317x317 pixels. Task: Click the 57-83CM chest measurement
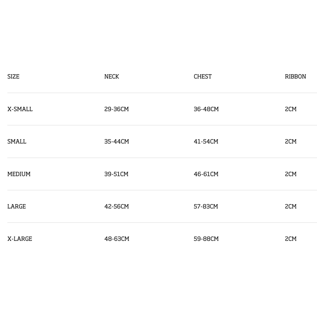tap(206, 206)
